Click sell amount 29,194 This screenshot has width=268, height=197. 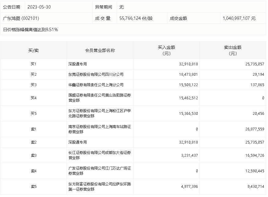tap(259, 75)
